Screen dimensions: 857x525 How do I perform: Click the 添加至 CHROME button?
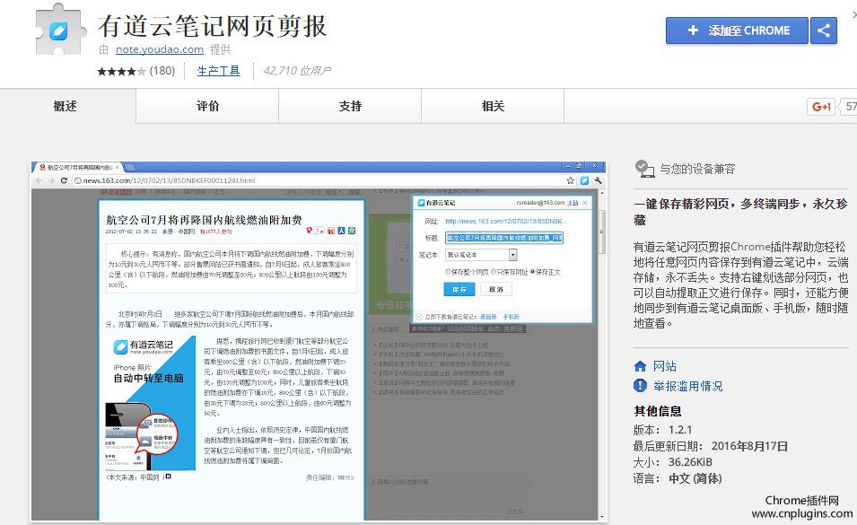click(737, 31)
